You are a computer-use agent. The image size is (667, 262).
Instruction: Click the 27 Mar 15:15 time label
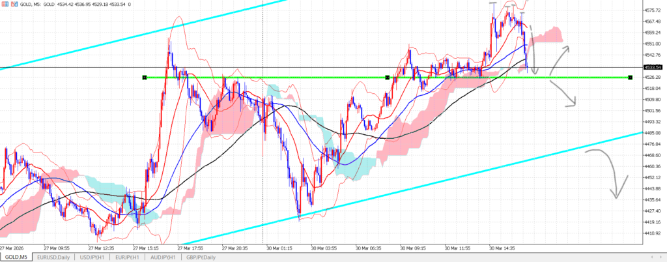tap(146, 248)
